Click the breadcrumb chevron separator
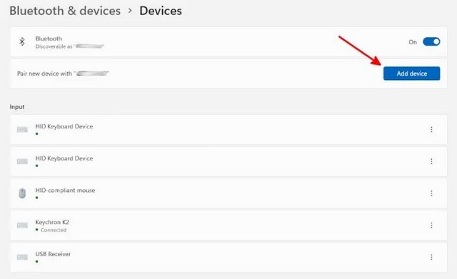Viewport: 457px width, 279px height. [x=130, y=11]
